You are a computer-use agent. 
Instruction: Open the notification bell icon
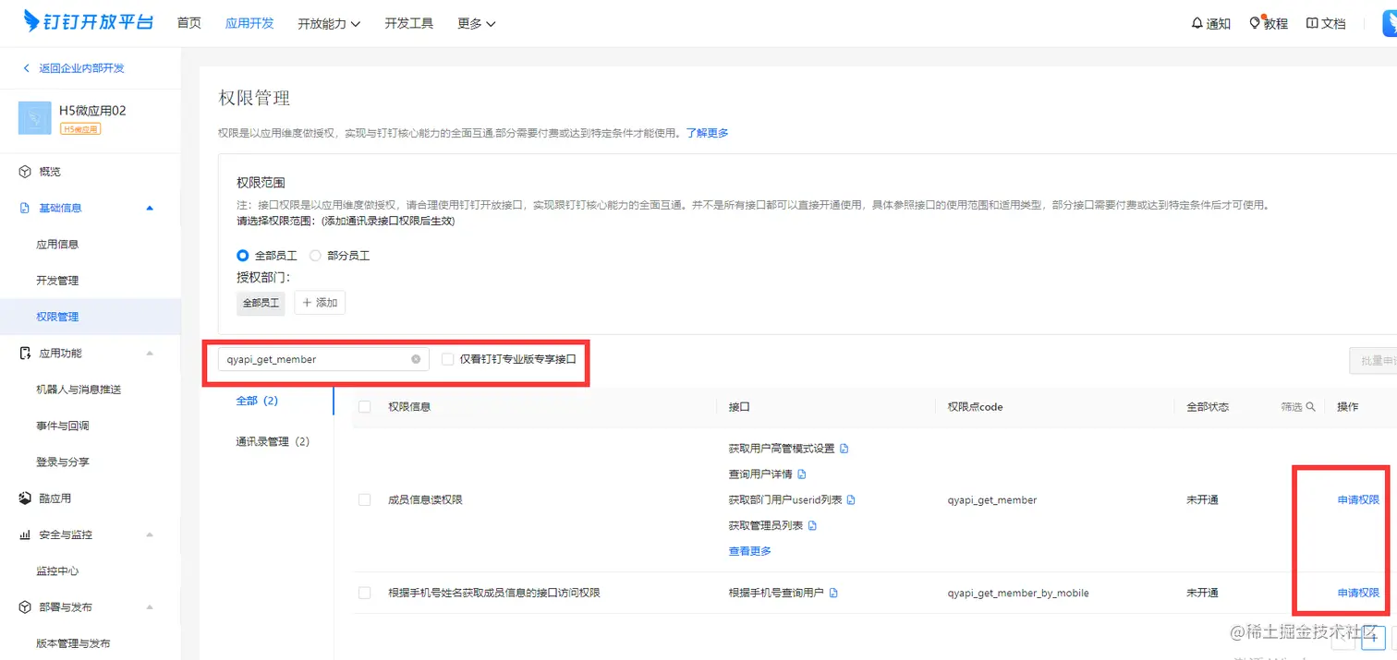tap(1197, 23)
